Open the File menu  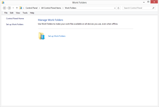pyautogui.click(x=6, y=13)
